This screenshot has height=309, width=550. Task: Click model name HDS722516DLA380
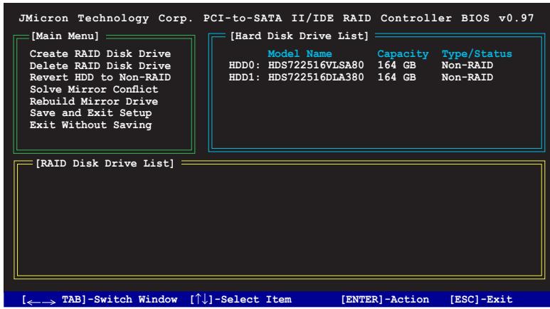[x=316, y=77]
